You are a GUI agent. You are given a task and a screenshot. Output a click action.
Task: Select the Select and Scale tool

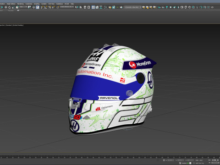pos(13,7)
